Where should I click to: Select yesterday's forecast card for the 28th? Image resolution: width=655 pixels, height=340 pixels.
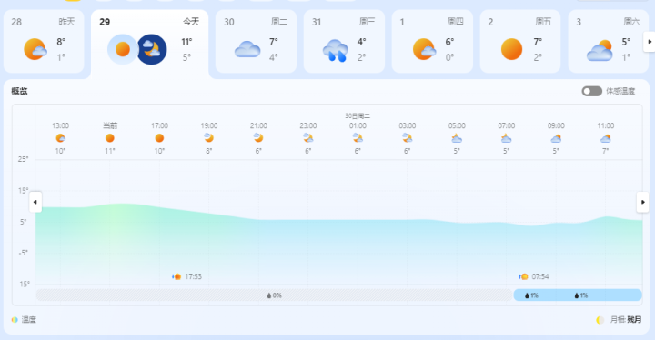click(x=44, y=41)
